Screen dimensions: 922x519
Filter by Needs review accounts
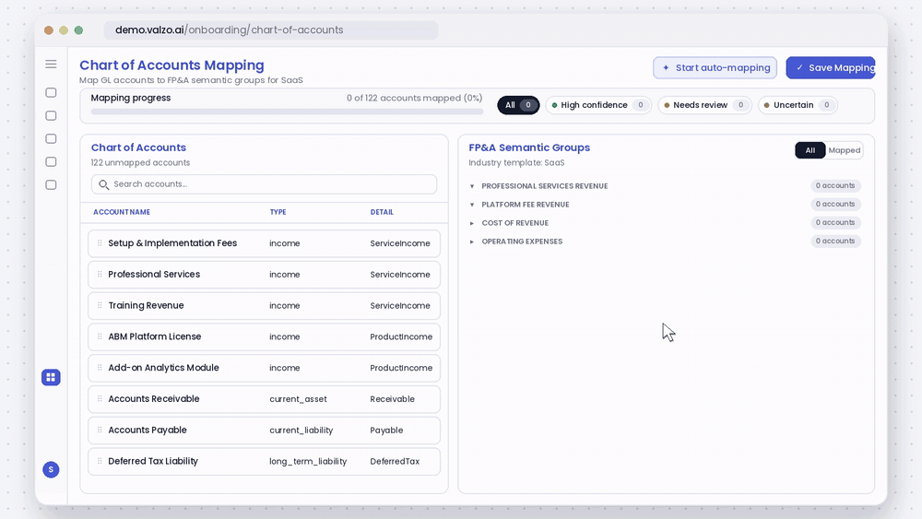pos(704,105)
